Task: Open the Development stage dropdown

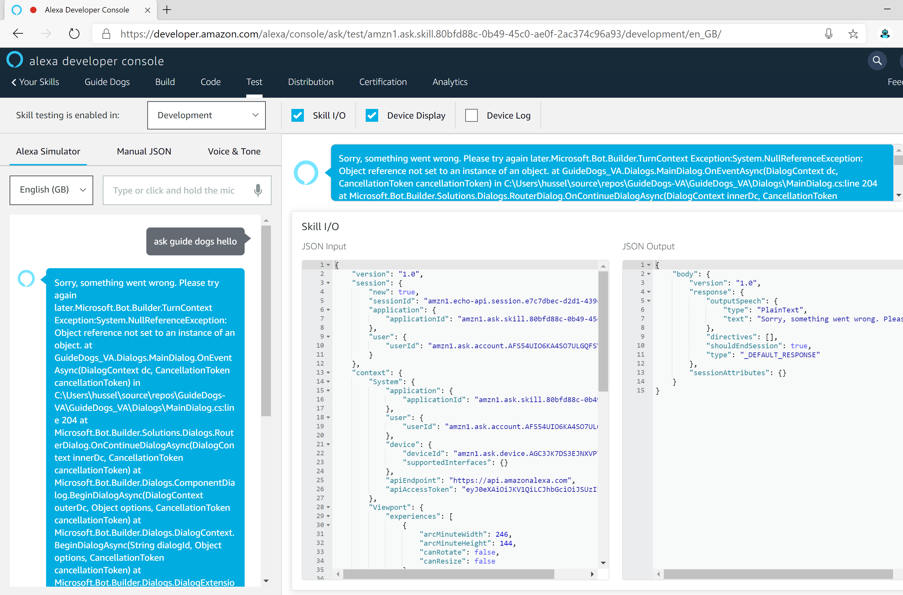Action: coord(206,115)
